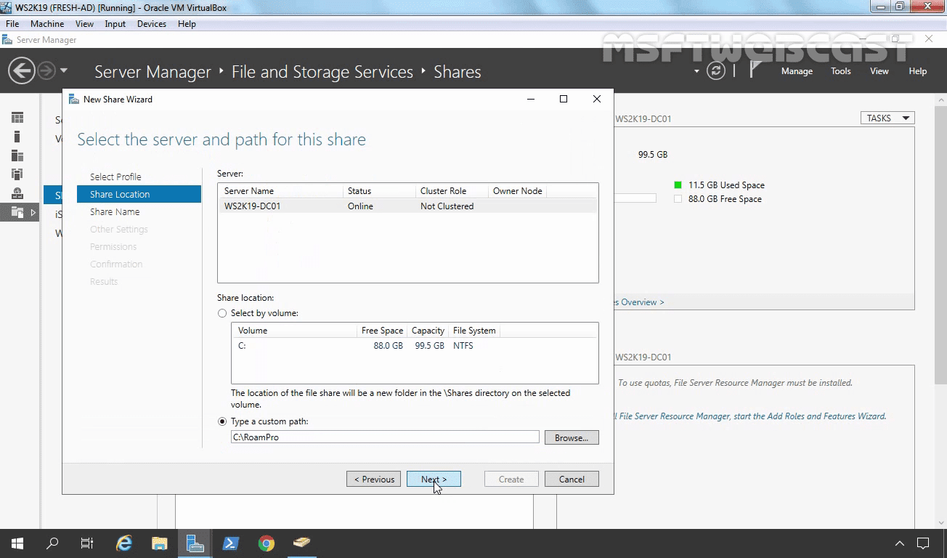Click the Browse... button

point(572,437)
